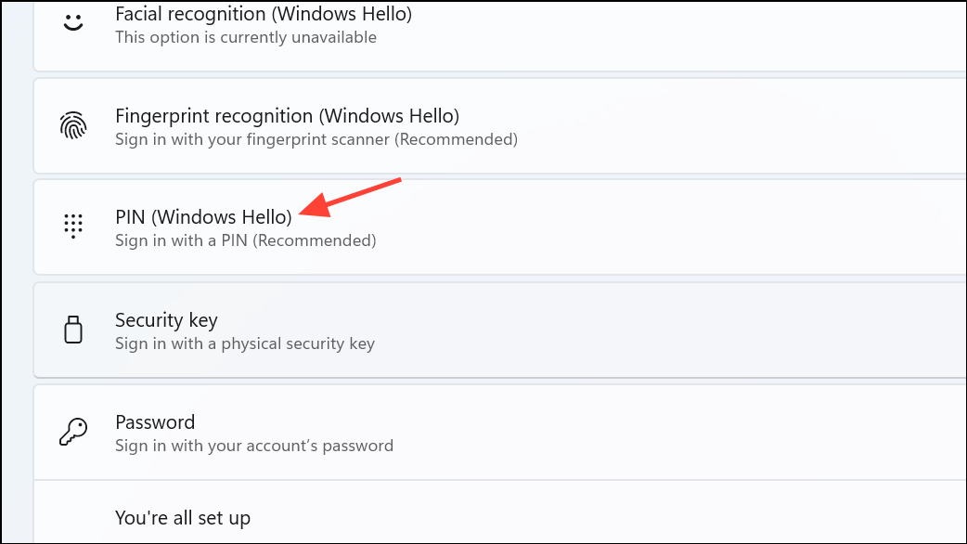Image resolution: width=967 pixels, height=544 pixels.
Task: Click the PIN (Windows Hello) title text
Action: point(203,216)
